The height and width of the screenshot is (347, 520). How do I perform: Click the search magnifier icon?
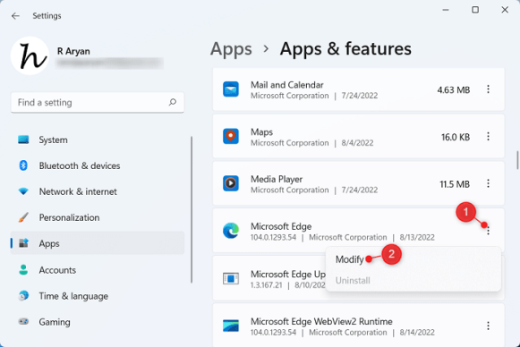coord(173,102)
